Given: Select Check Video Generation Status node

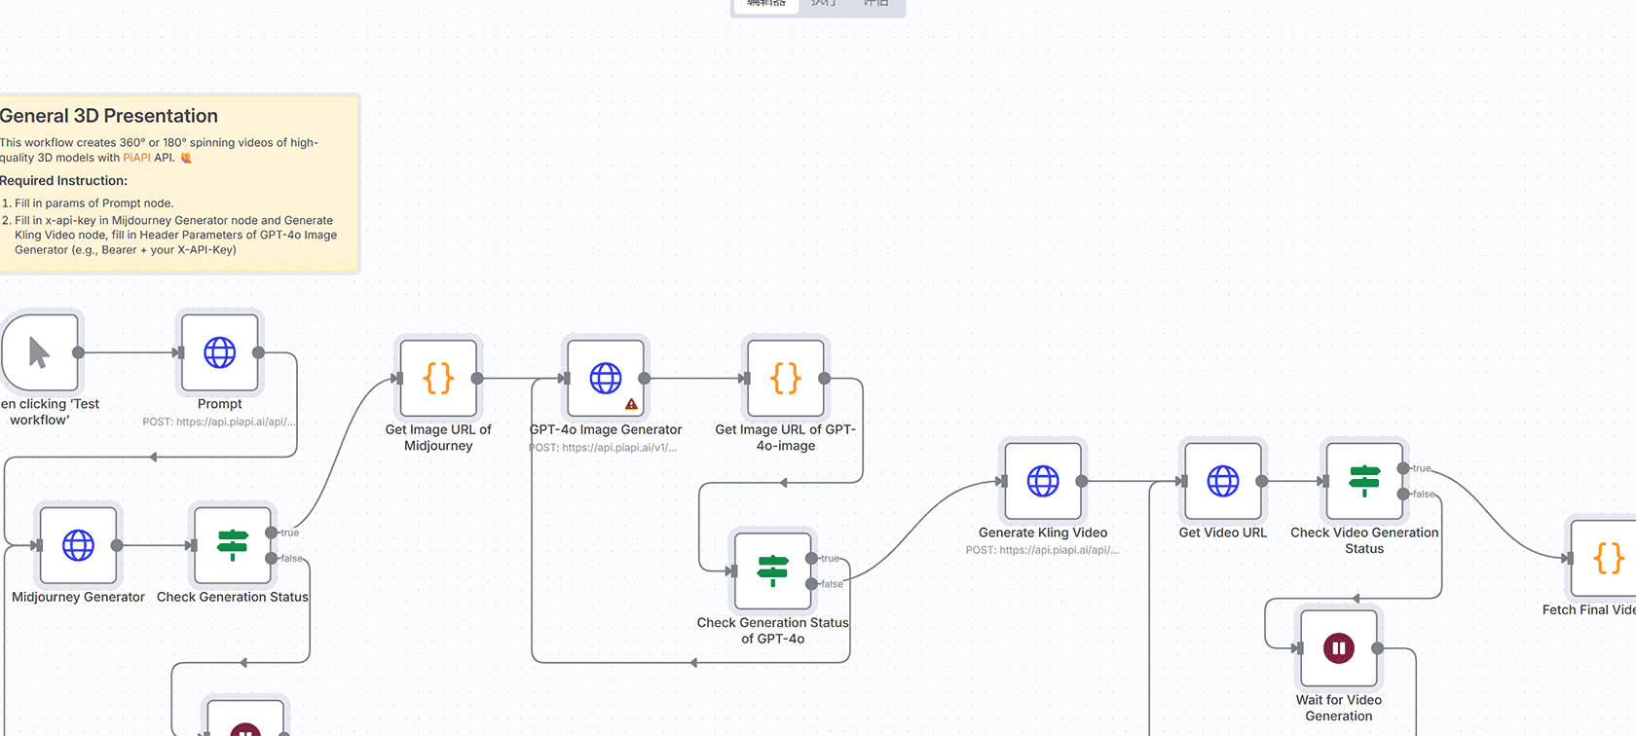Looking at the screenshot, I should pos(1363,481).
